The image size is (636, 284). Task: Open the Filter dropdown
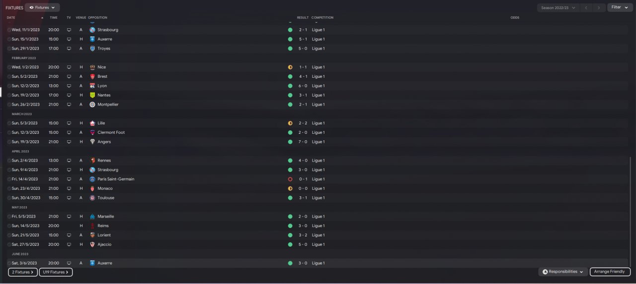pyautogui.click(x=619, y=7)
